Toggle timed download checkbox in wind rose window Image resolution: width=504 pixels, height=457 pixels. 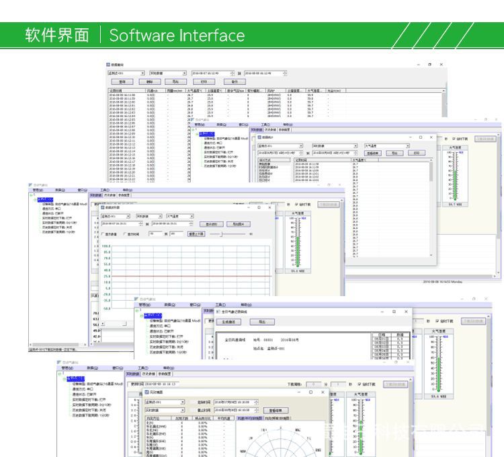pos(360,384)
